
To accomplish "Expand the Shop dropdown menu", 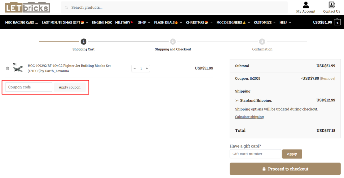I will 144,23.
